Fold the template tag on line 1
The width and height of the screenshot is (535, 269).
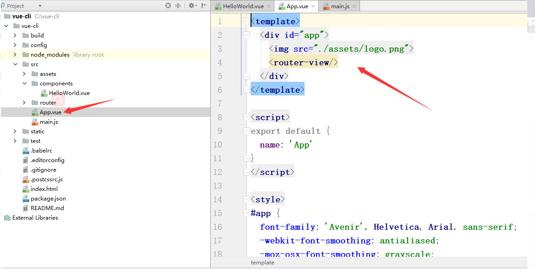pos(246,21)
